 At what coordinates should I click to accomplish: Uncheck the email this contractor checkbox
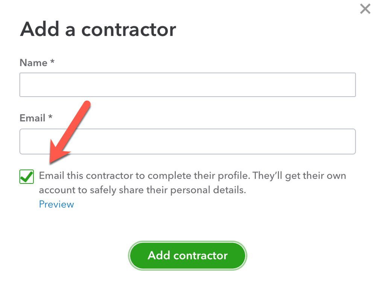[x=27, y=176]
